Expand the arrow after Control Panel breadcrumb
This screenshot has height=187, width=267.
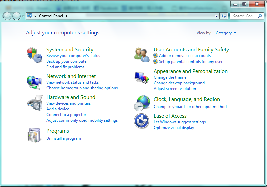point(67,16)
